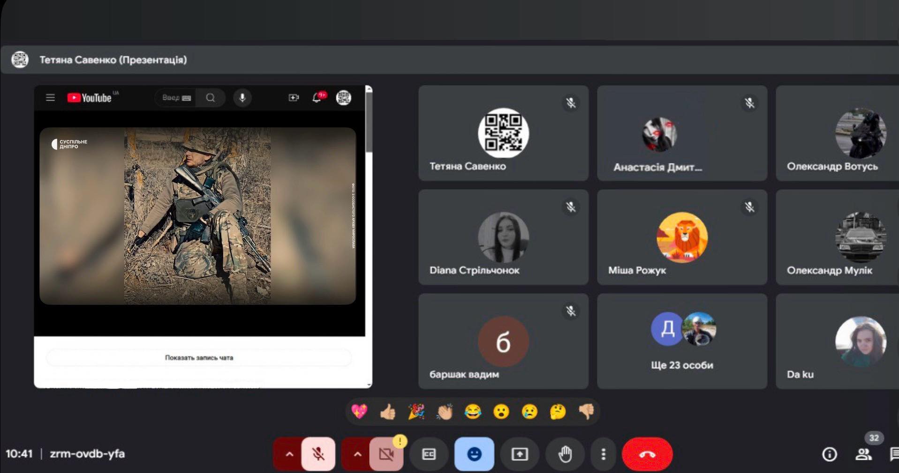Send the thumbs up reaction

(x=388, y=412)
